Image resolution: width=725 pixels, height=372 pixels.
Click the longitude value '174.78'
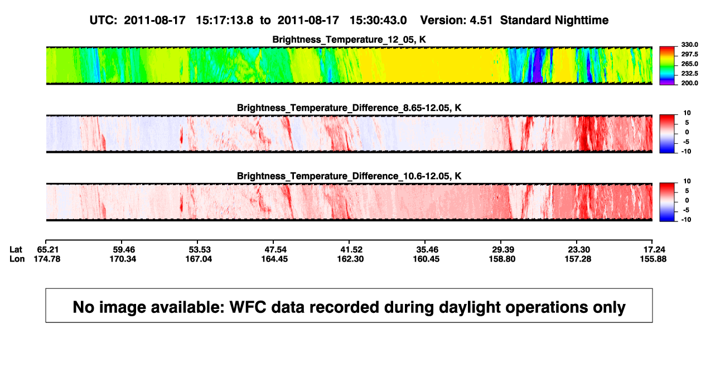click(46, 259)
